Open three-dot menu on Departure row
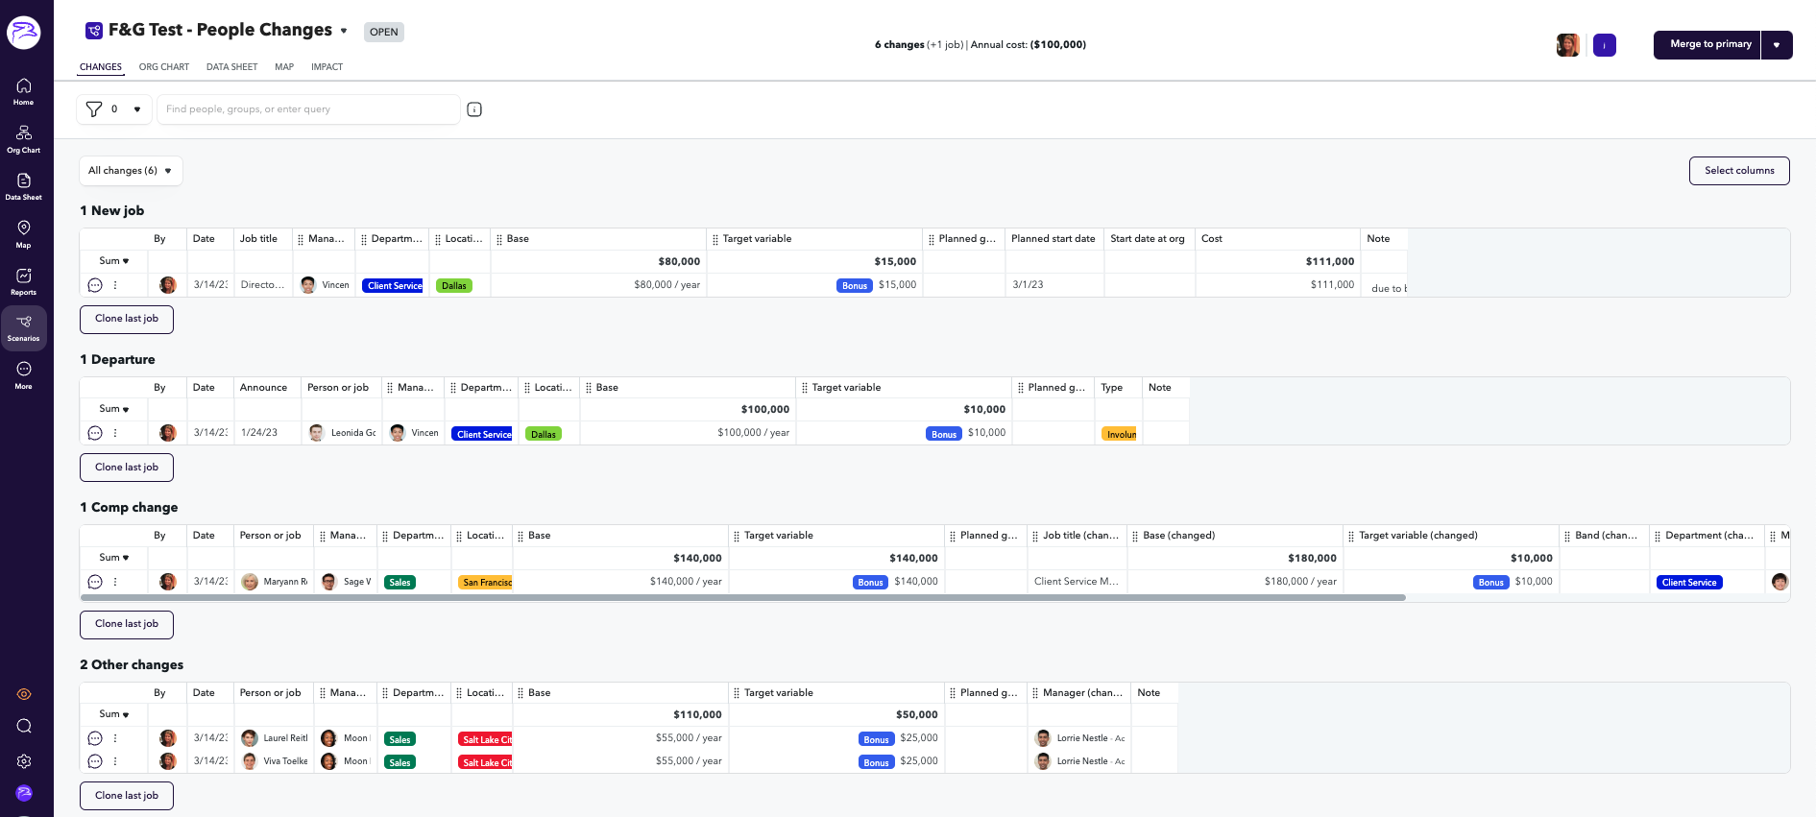Screen dimensions: 1816x817 point(115,433)
